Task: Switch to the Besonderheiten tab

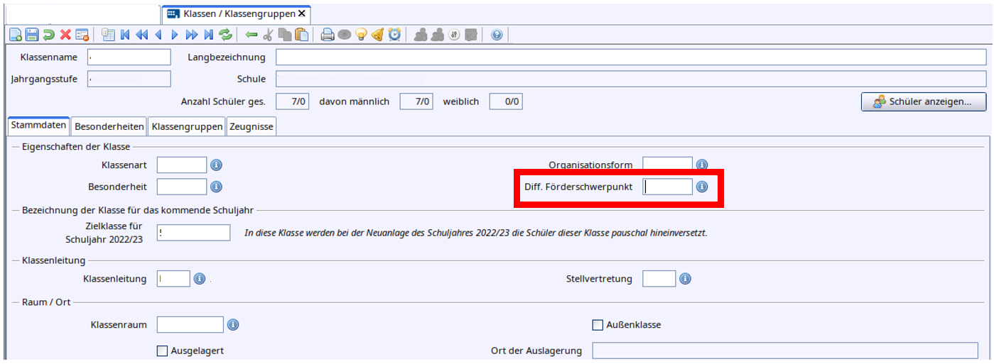Action: [109, 126]
